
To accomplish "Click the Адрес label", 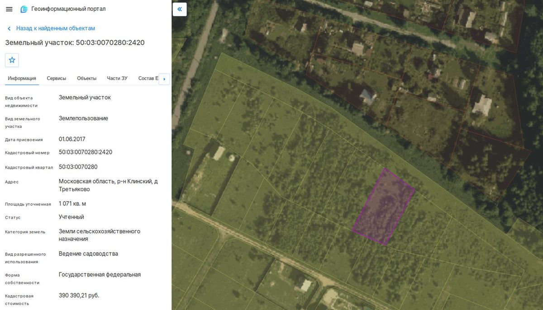I will click(12, 182).
